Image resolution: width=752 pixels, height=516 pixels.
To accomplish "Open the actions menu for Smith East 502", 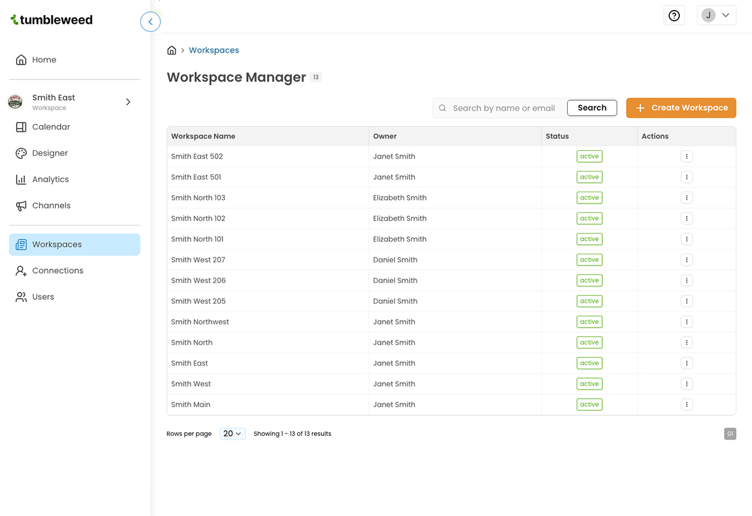I will coord(686,156).
